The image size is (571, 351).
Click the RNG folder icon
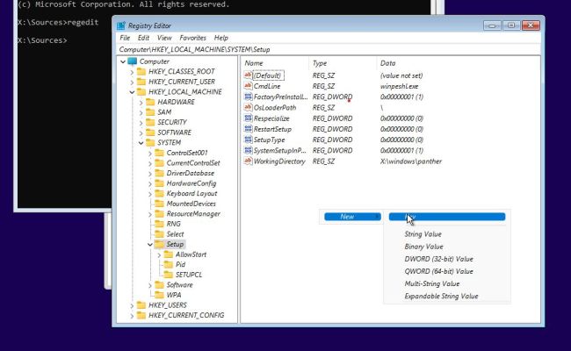(160, 224)
